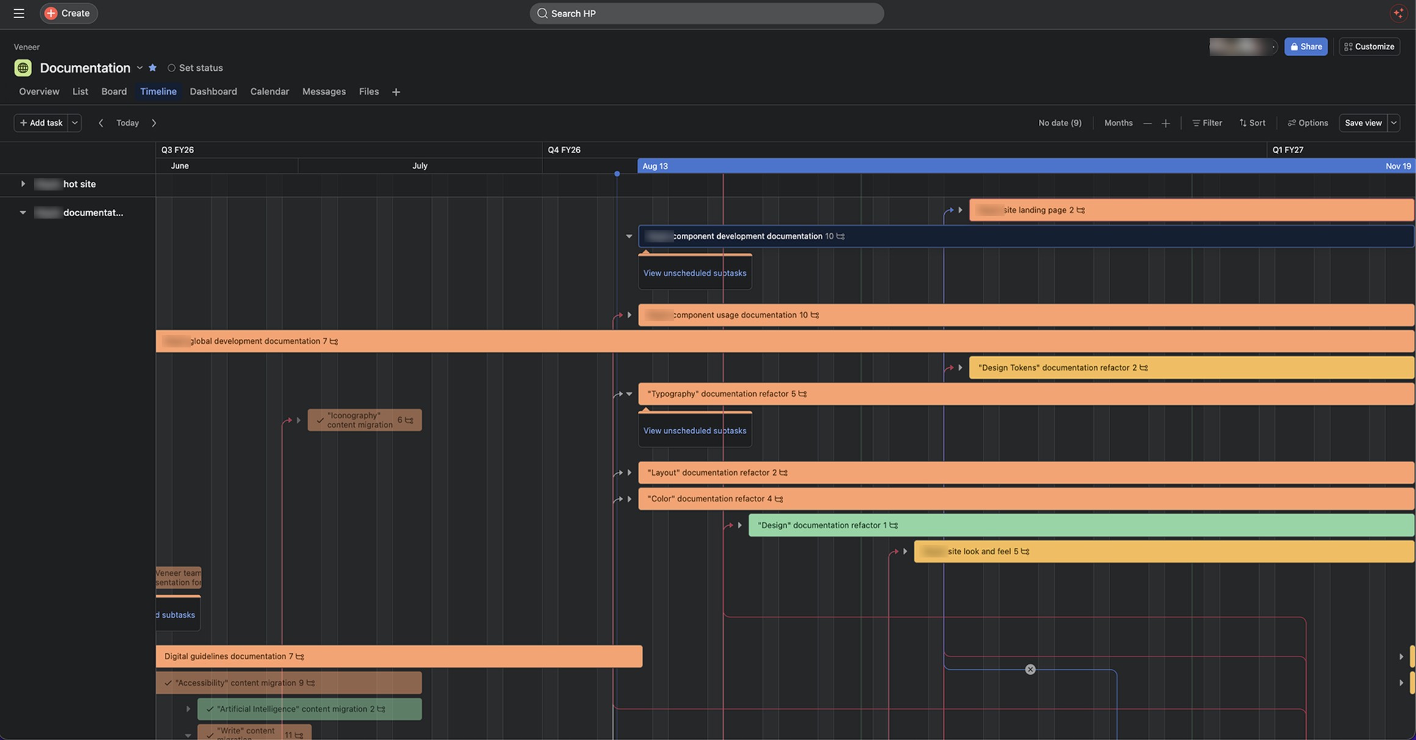Expand site look and feel subtasks
The image size is (1416, 740).
click(x=905, y=551)
